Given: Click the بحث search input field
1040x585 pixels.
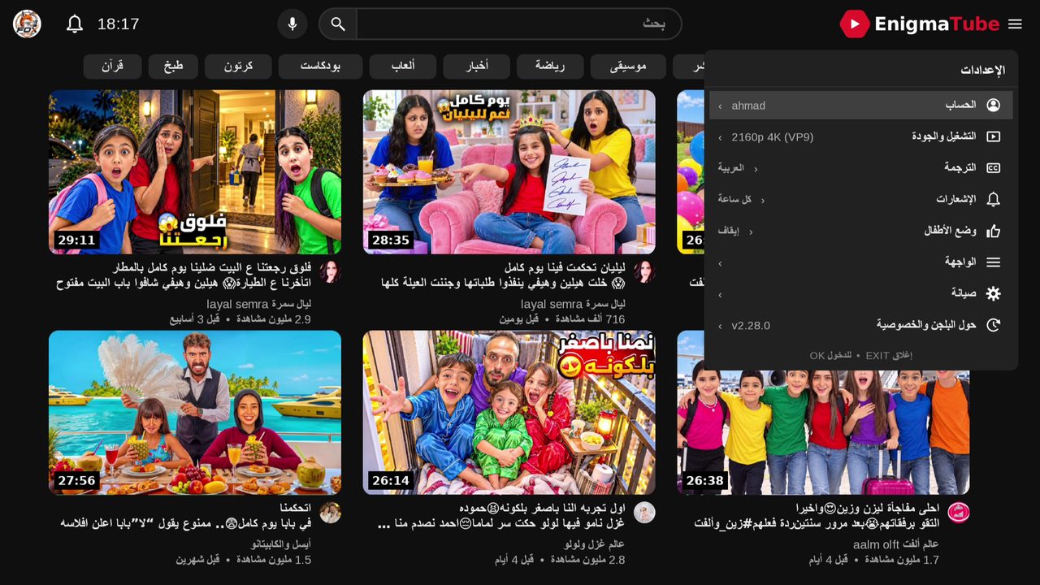Looking at the screenshot, I should 518,24.
